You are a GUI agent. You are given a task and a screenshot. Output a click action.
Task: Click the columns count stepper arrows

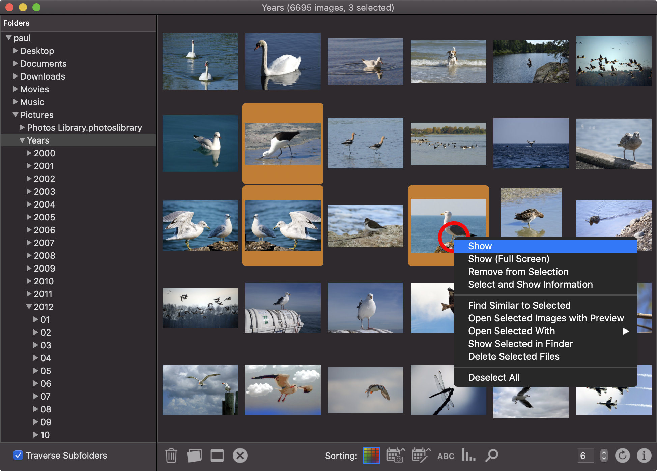point(604,456)
